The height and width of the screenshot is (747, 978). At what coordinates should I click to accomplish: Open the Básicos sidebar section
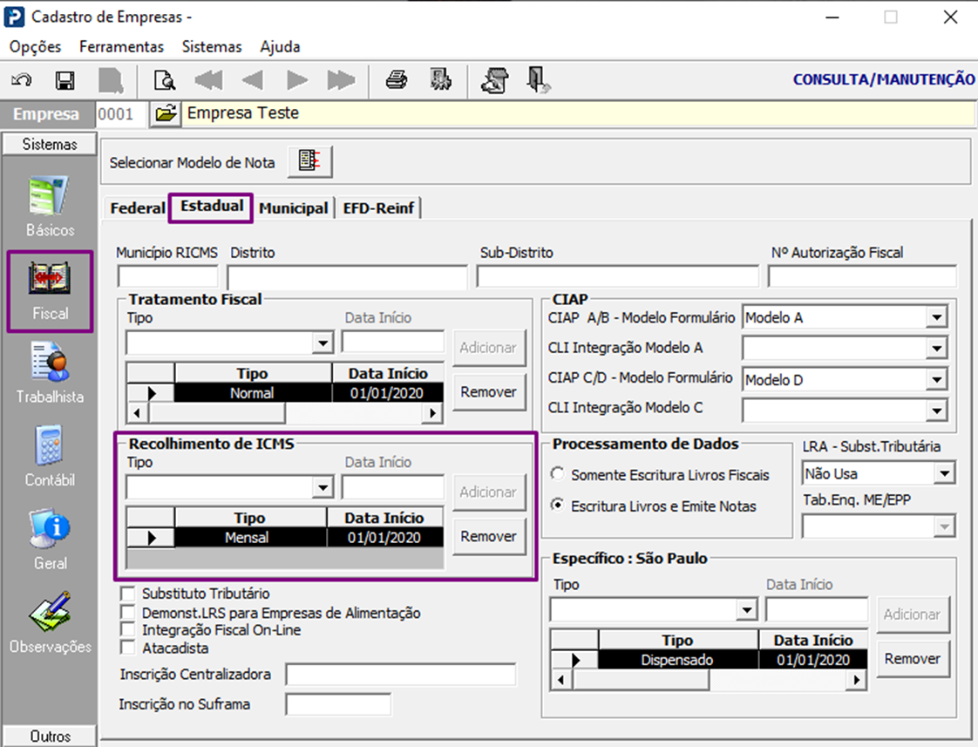pos(50,207)
